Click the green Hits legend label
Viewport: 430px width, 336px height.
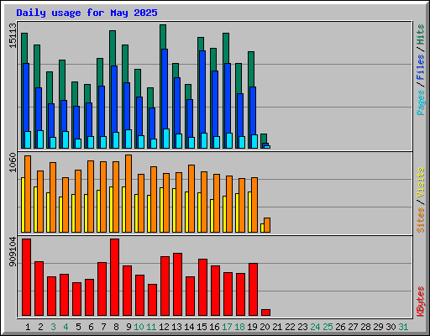pos(420,34)
